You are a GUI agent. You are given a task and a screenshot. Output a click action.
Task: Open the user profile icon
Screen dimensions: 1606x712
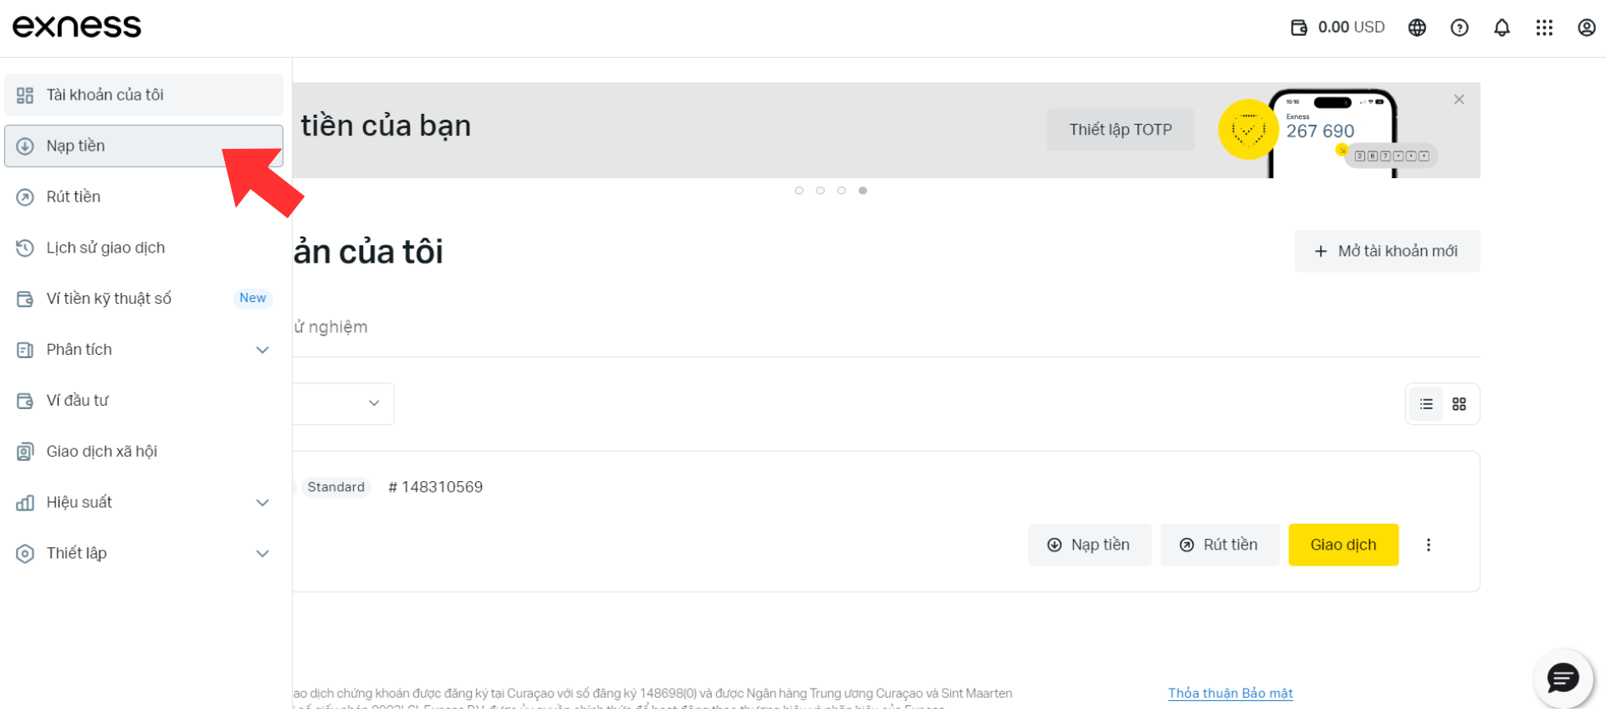click(x=1587, y=28)
